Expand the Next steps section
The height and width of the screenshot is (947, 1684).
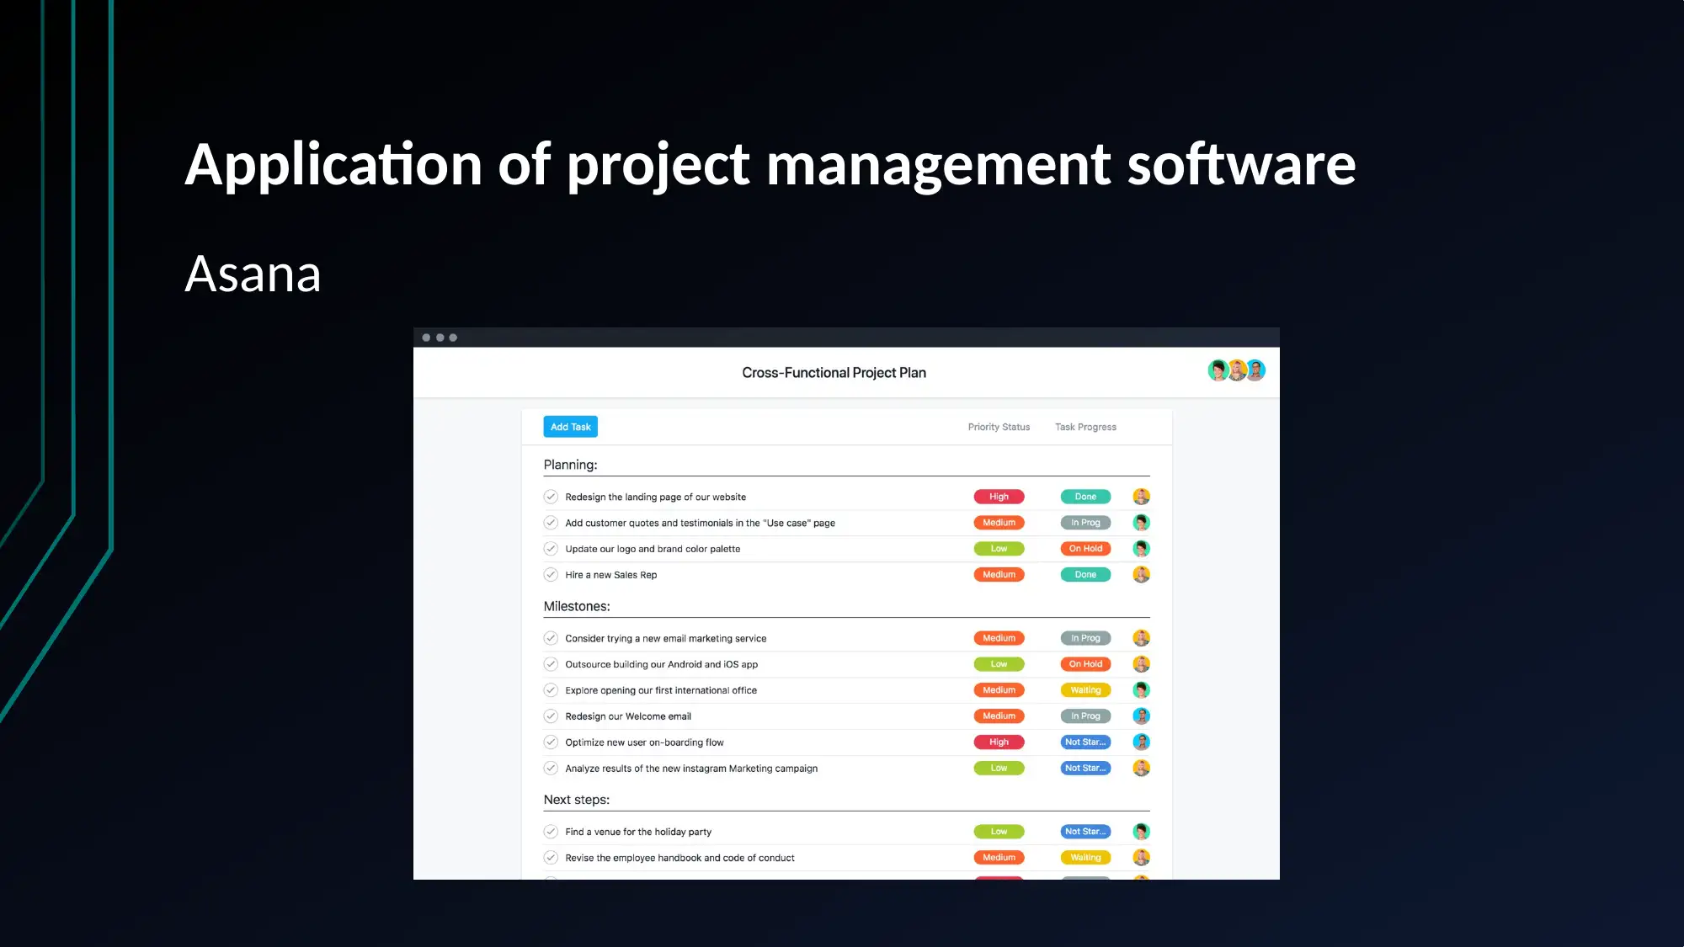[576, 799]
